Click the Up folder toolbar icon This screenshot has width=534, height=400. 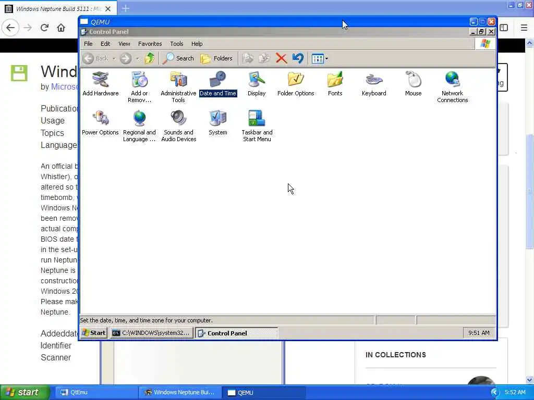tap(150, 58)
